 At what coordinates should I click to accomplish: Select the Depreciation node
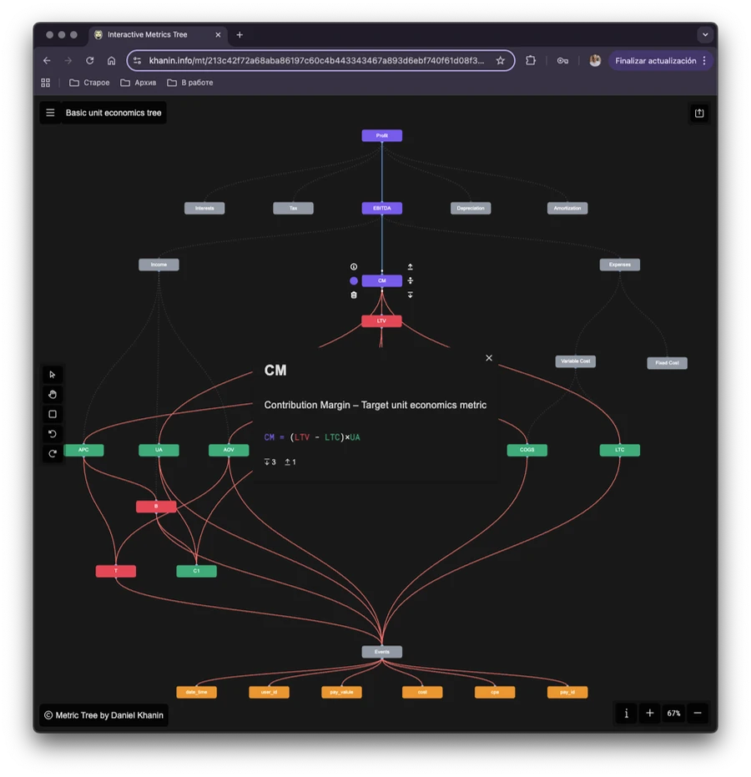point(471,208)
